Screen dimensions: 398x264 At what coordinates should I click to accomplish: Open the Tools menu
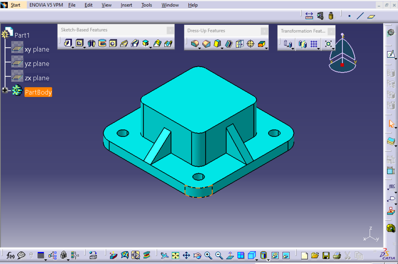click(146, 5)
